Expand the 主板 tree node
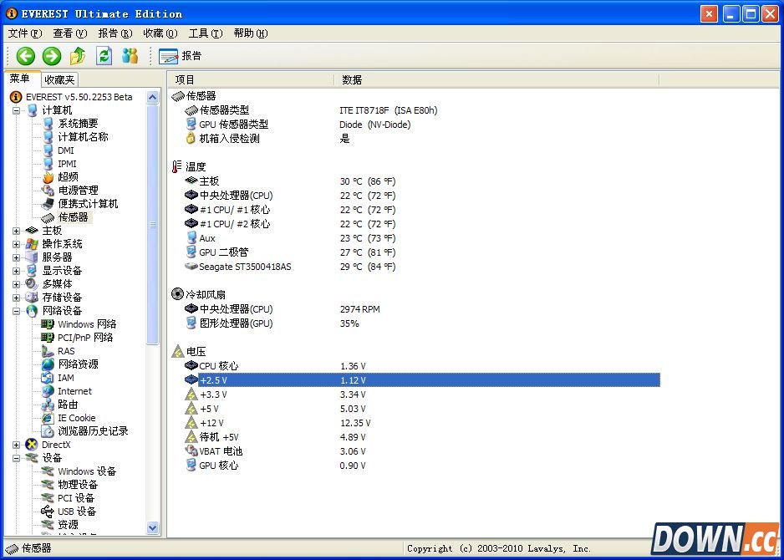 point(16,231)
